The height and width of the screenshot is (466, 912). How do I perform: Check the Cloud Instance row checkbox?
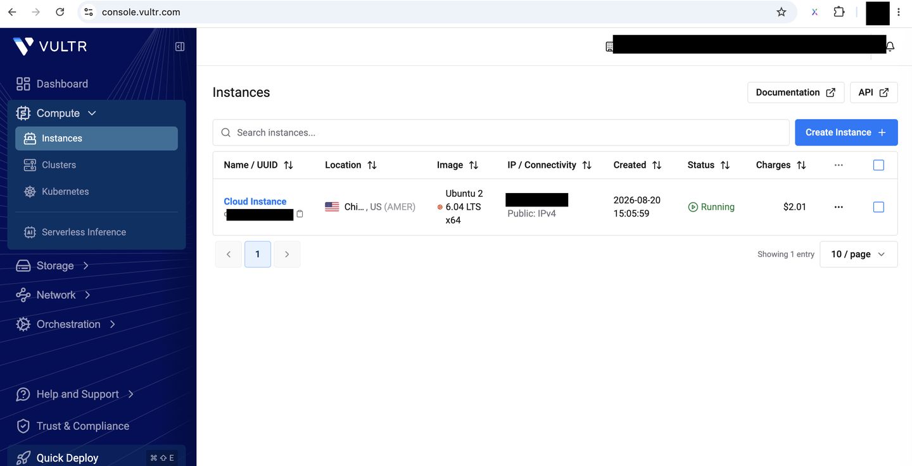(x=878, y=207)
